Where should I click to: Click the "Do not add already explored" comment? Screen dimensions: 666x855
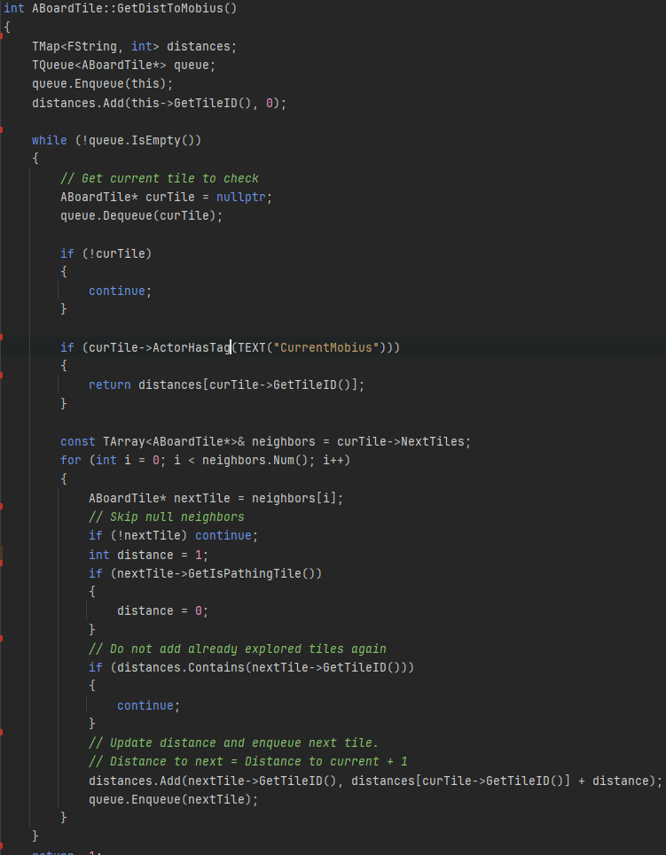238,649
